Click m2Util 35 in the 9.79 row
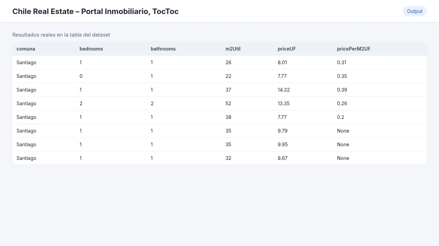Viewport: 439px width, 246px height. pos(228,131)
